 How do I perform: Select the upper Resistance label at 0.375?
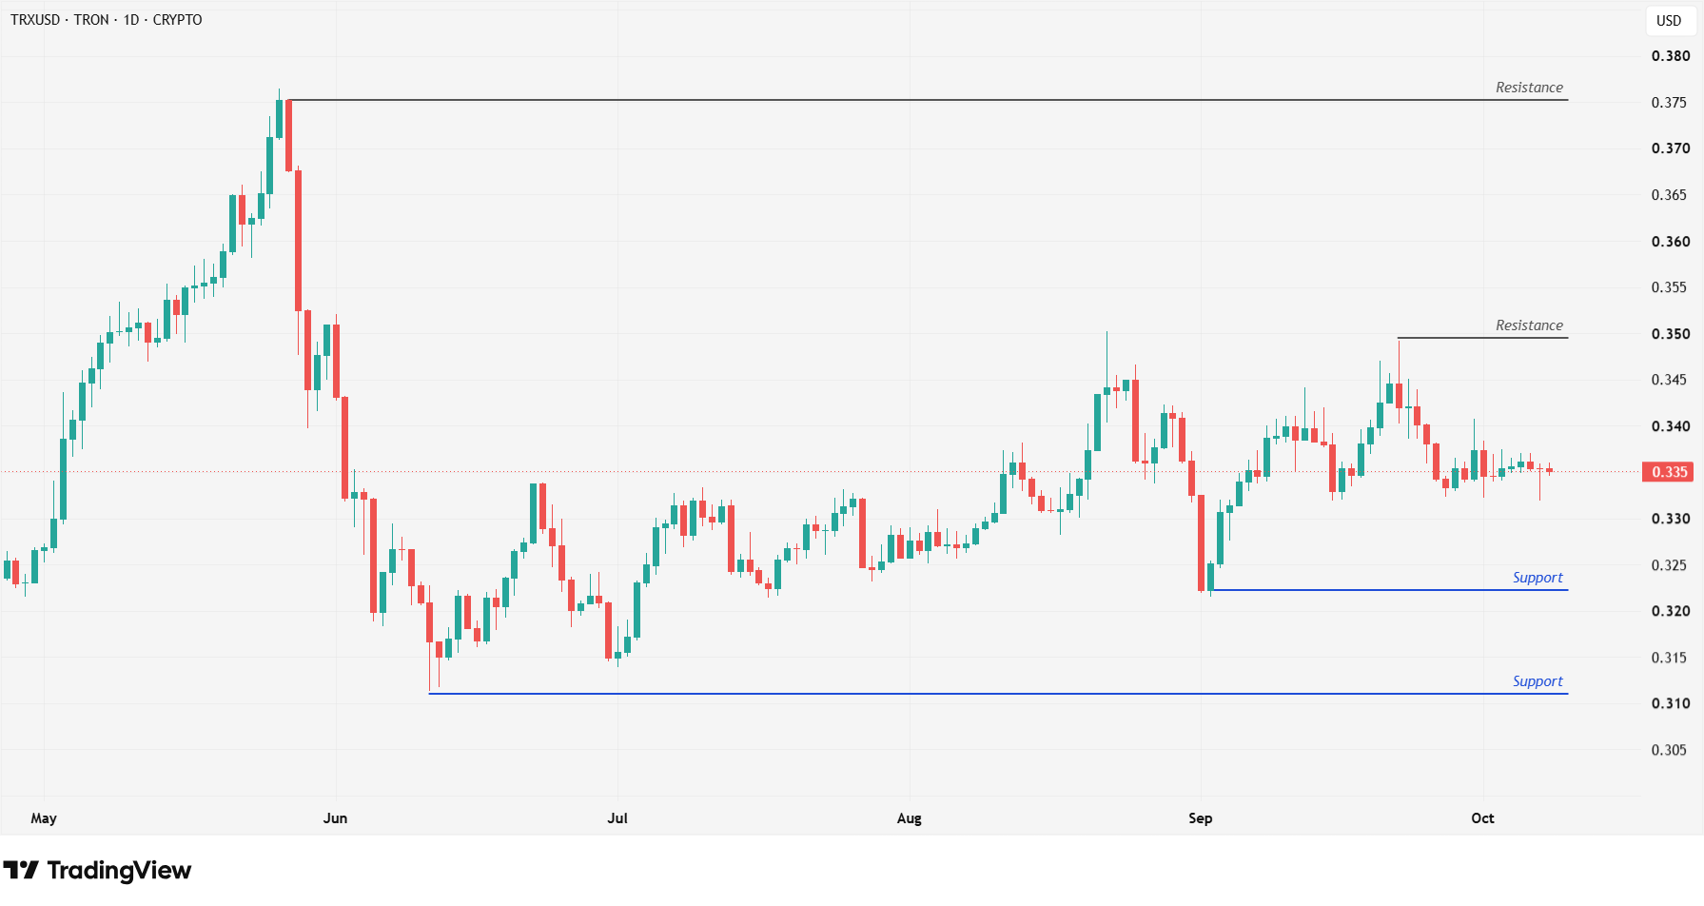[x=1529, y=87]
